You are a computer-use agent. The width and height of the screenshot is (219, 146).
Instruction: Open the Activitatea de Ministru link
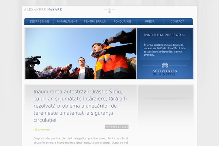[x=165, y=72]
